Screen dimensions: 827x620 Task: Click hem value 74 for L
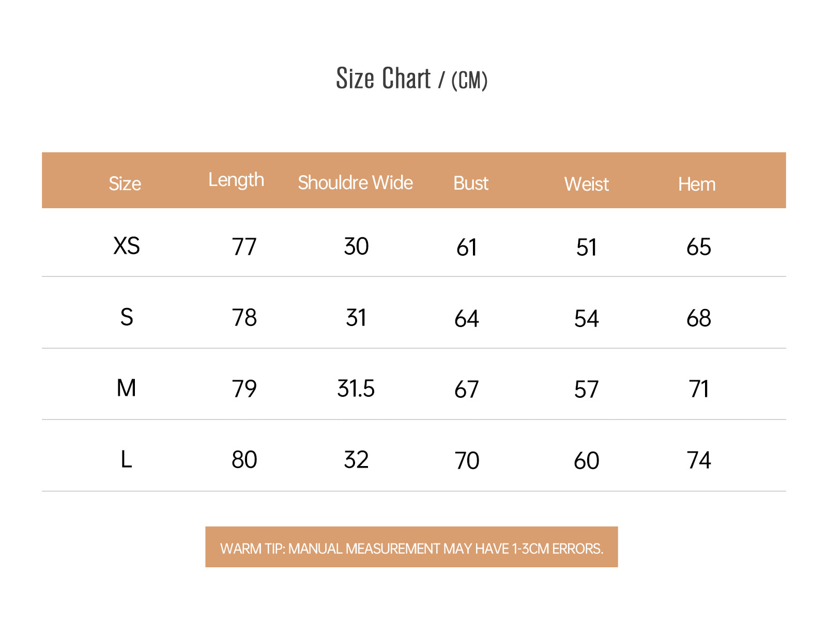tap(699, 460)
